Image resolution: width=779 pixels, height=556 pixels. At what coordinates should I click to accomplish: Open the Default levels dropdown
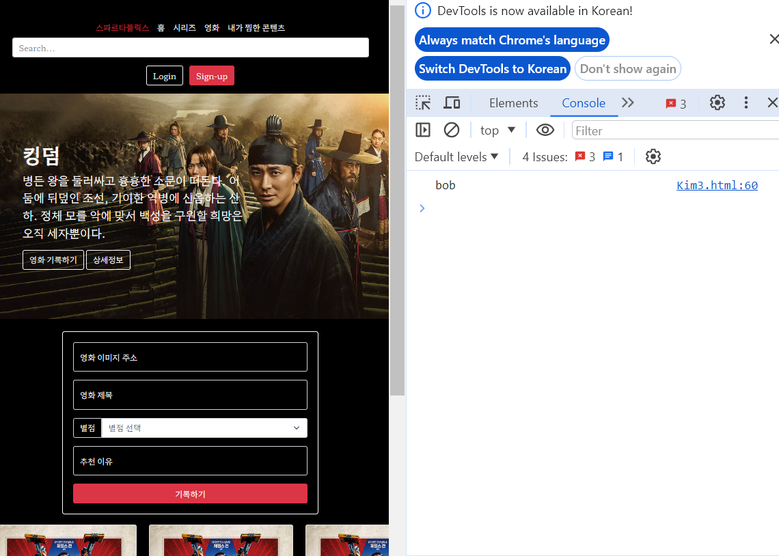tap(456, 157)
